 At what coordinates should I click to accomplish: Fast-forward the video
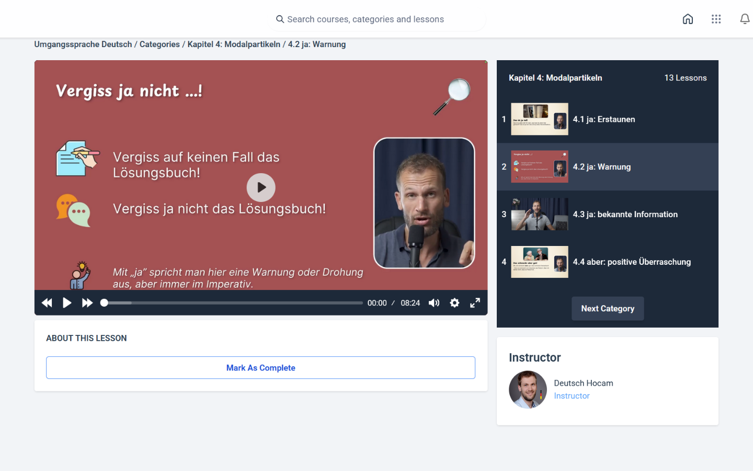coord(87,303)
